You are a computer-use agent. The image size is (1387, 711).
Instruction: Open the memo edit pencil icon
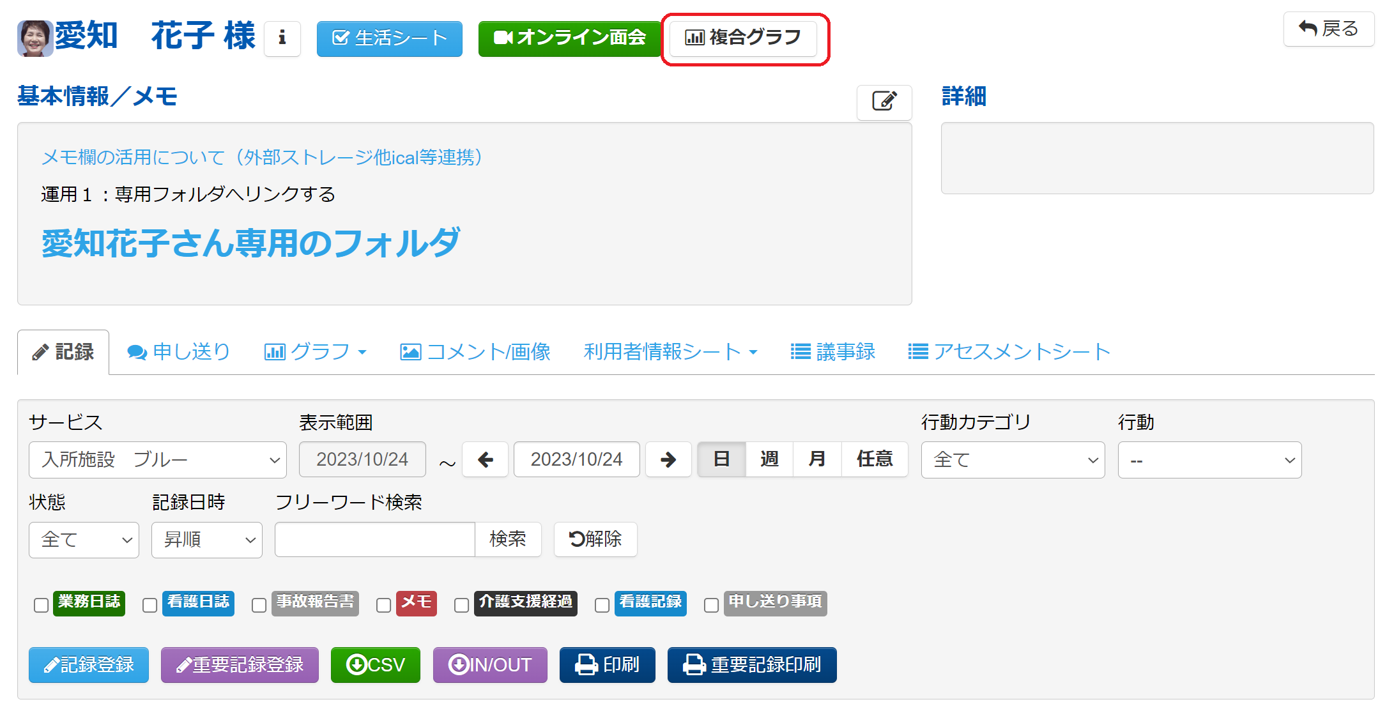click(884, 102)
